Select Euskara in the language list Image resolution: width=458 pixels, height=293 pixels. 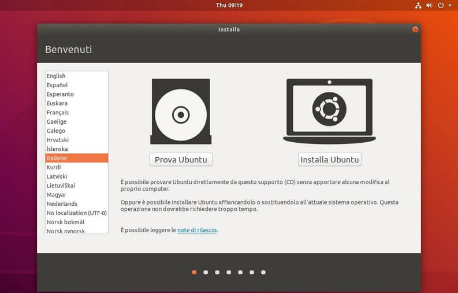pos(77,103)
